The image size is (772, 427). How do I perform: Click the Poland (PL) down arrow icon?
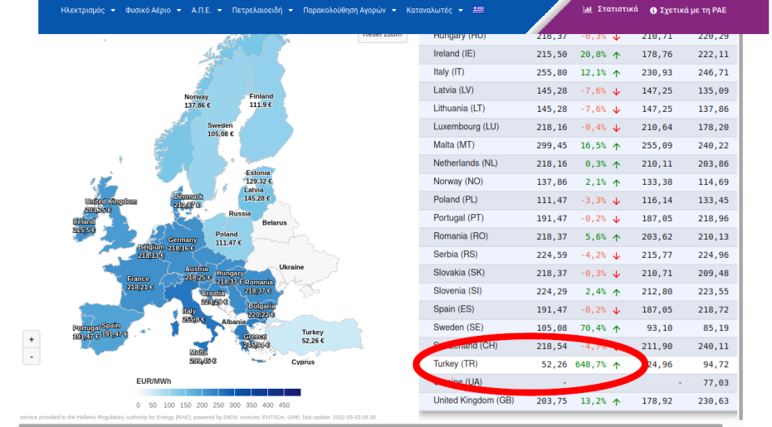tap(617, 201)
